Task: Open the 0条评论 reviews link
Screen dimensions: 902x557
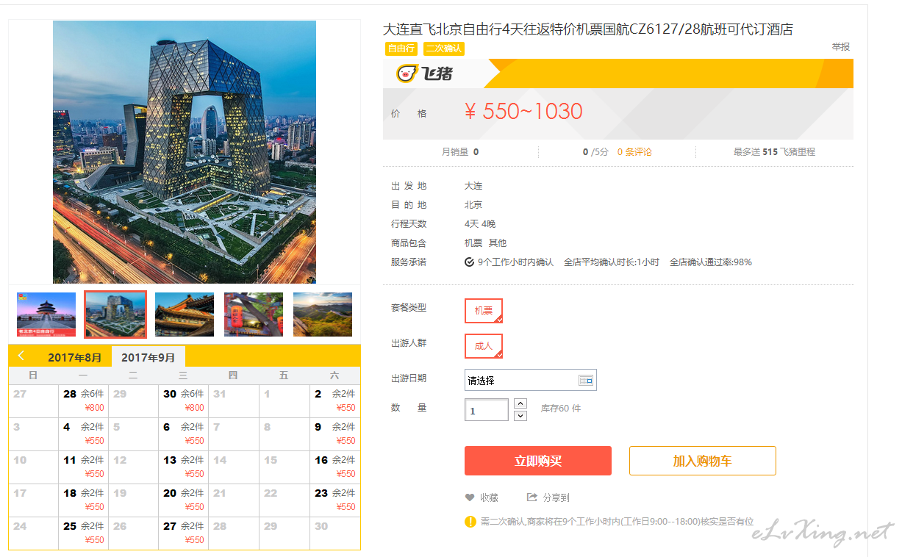Action: 634,152
